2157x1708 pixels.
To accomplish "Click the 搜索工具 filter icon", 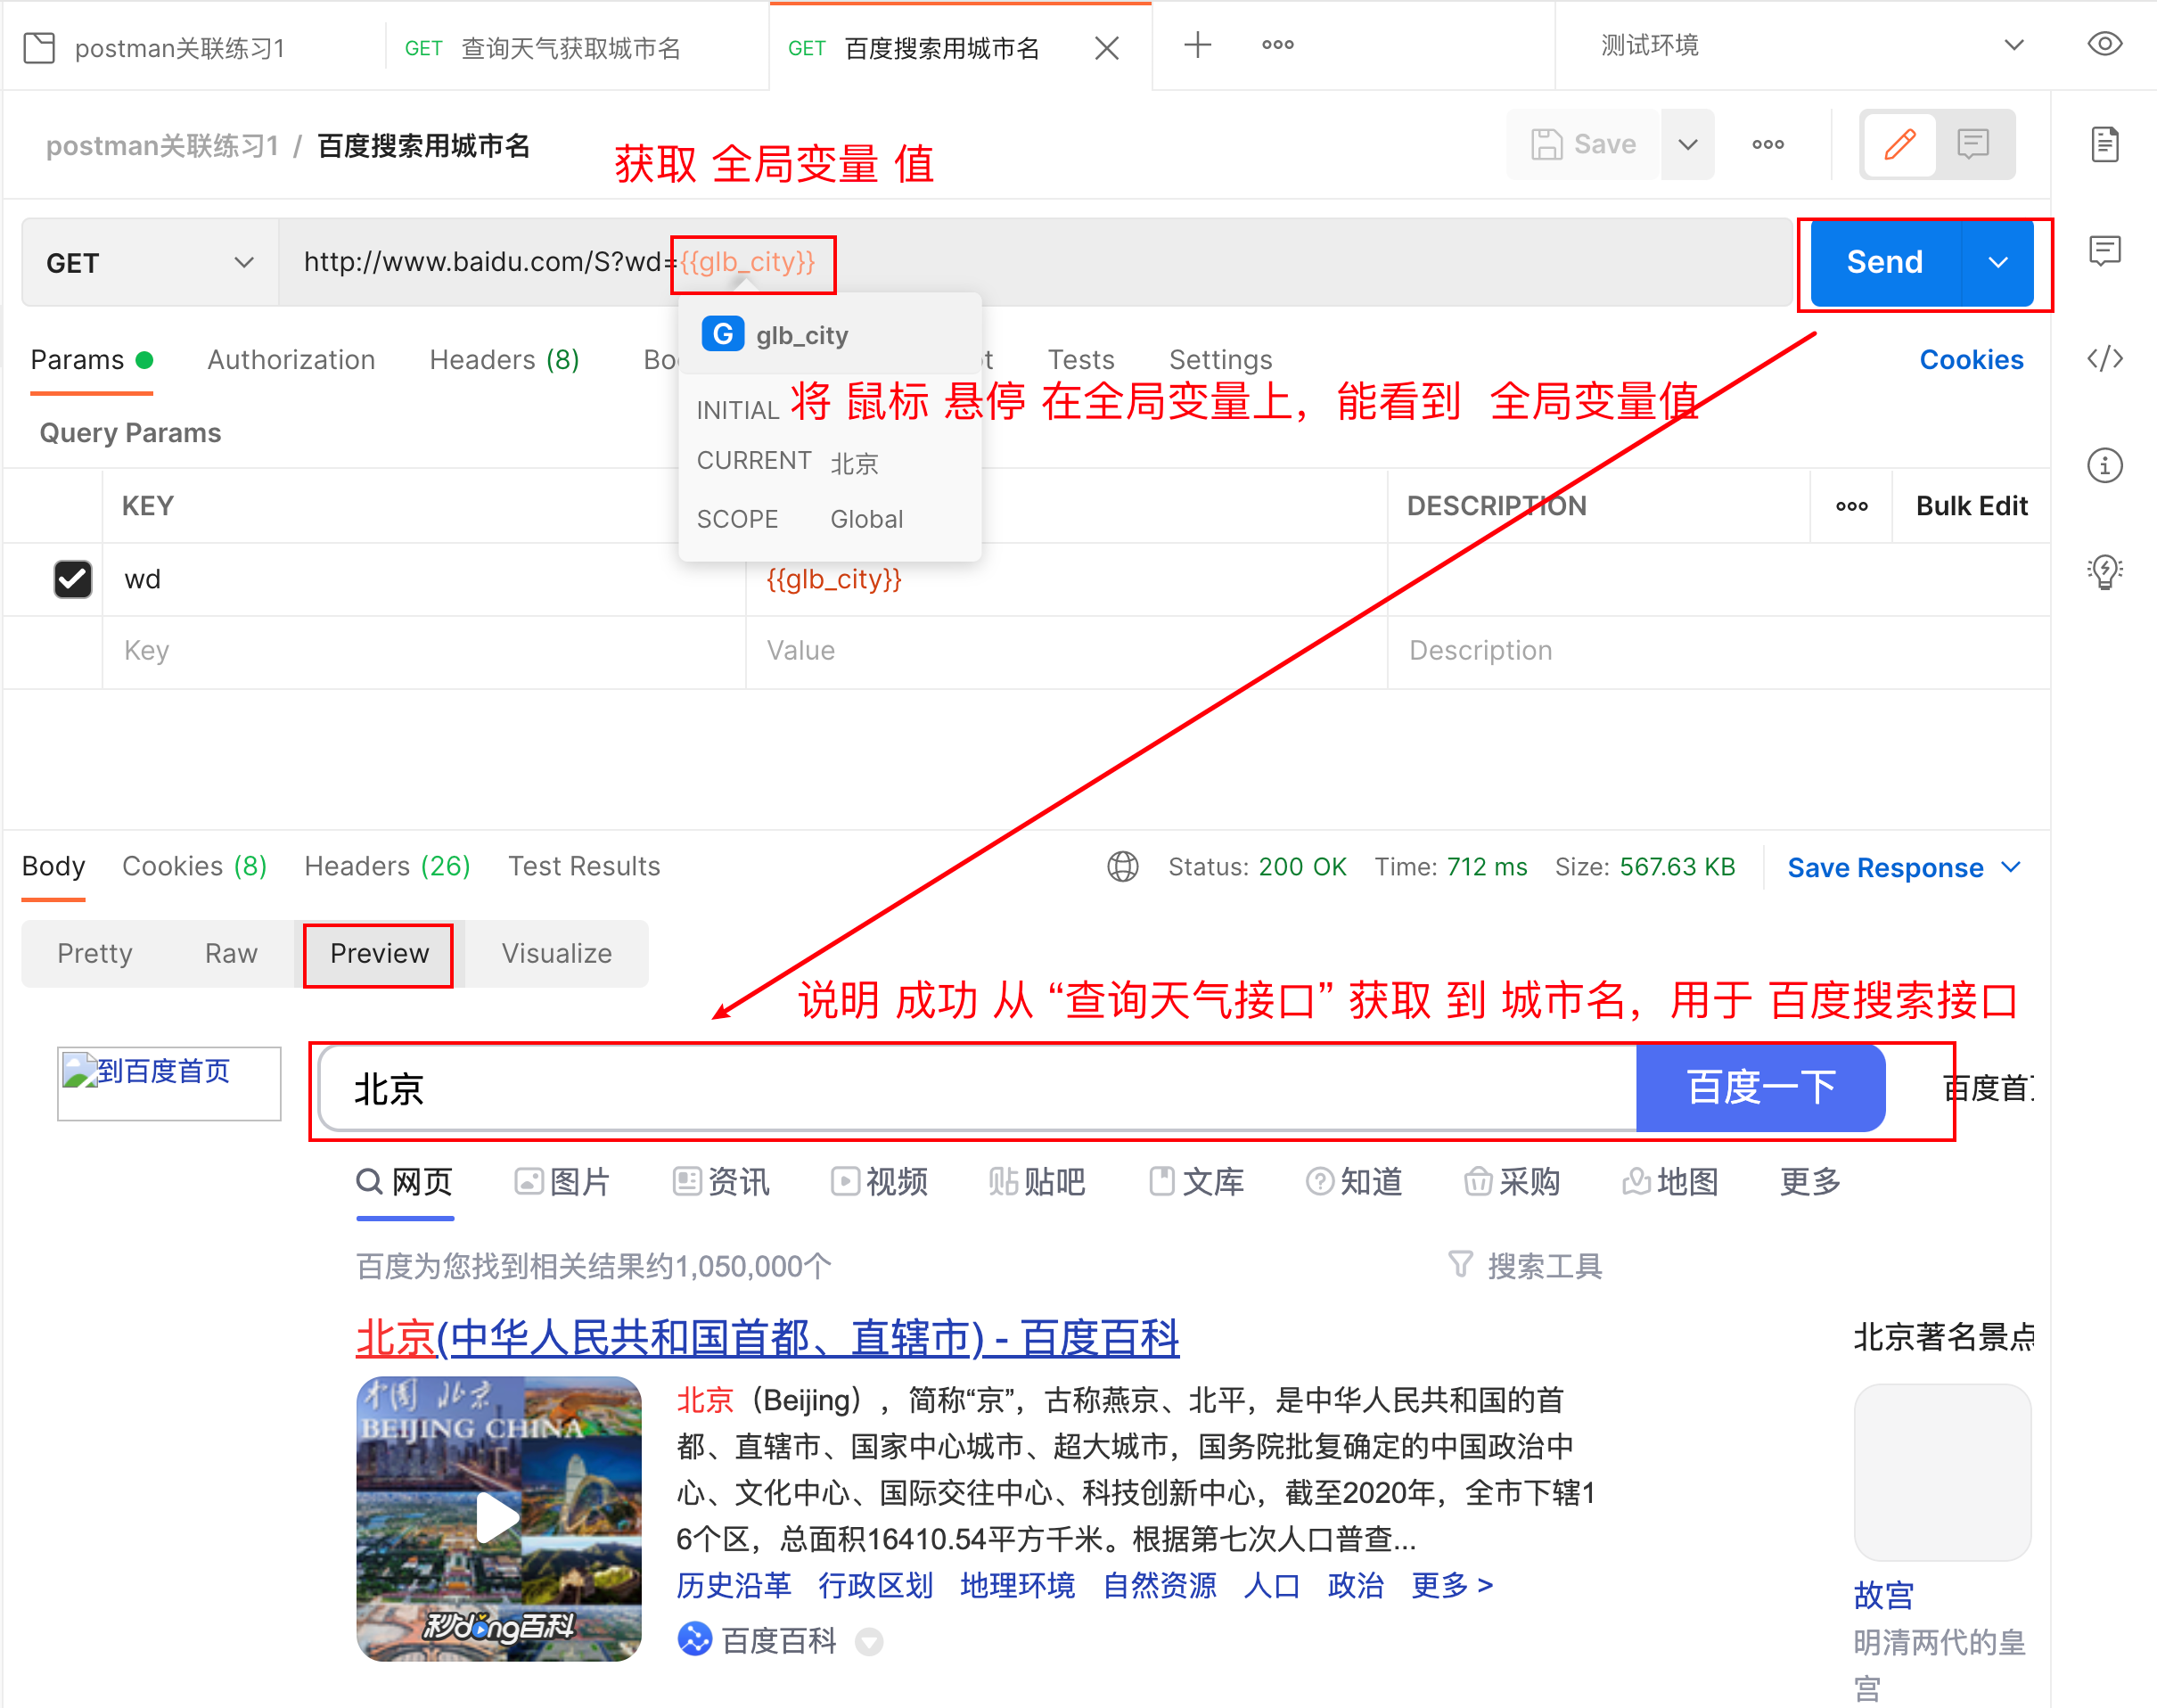I will pos(1460,1265).
